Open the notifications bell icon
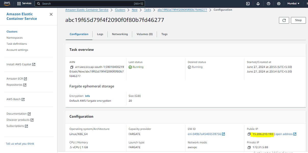 click(258, 4)
